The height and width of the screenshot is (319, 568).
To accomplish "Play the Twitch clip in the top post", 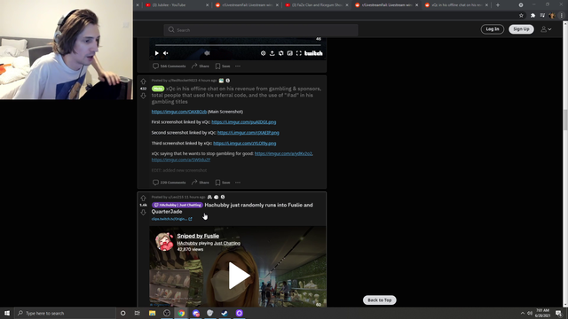I will pos(156,53).
